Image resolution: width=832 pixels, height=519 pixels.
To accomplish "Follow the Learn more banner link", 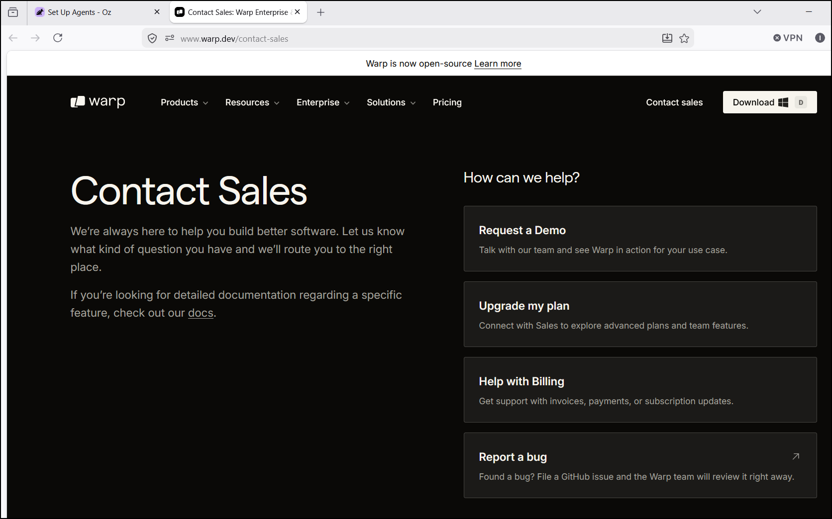I will click(x=498, y=64).
